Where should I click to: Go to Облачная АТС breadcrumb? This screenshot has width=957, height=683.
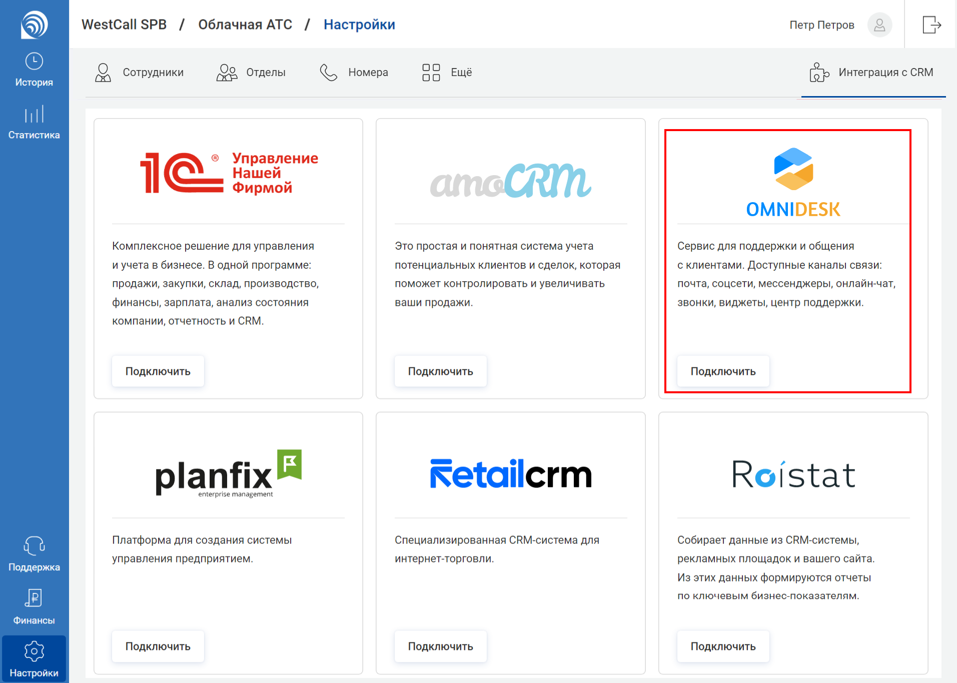(x=245, y=25)
